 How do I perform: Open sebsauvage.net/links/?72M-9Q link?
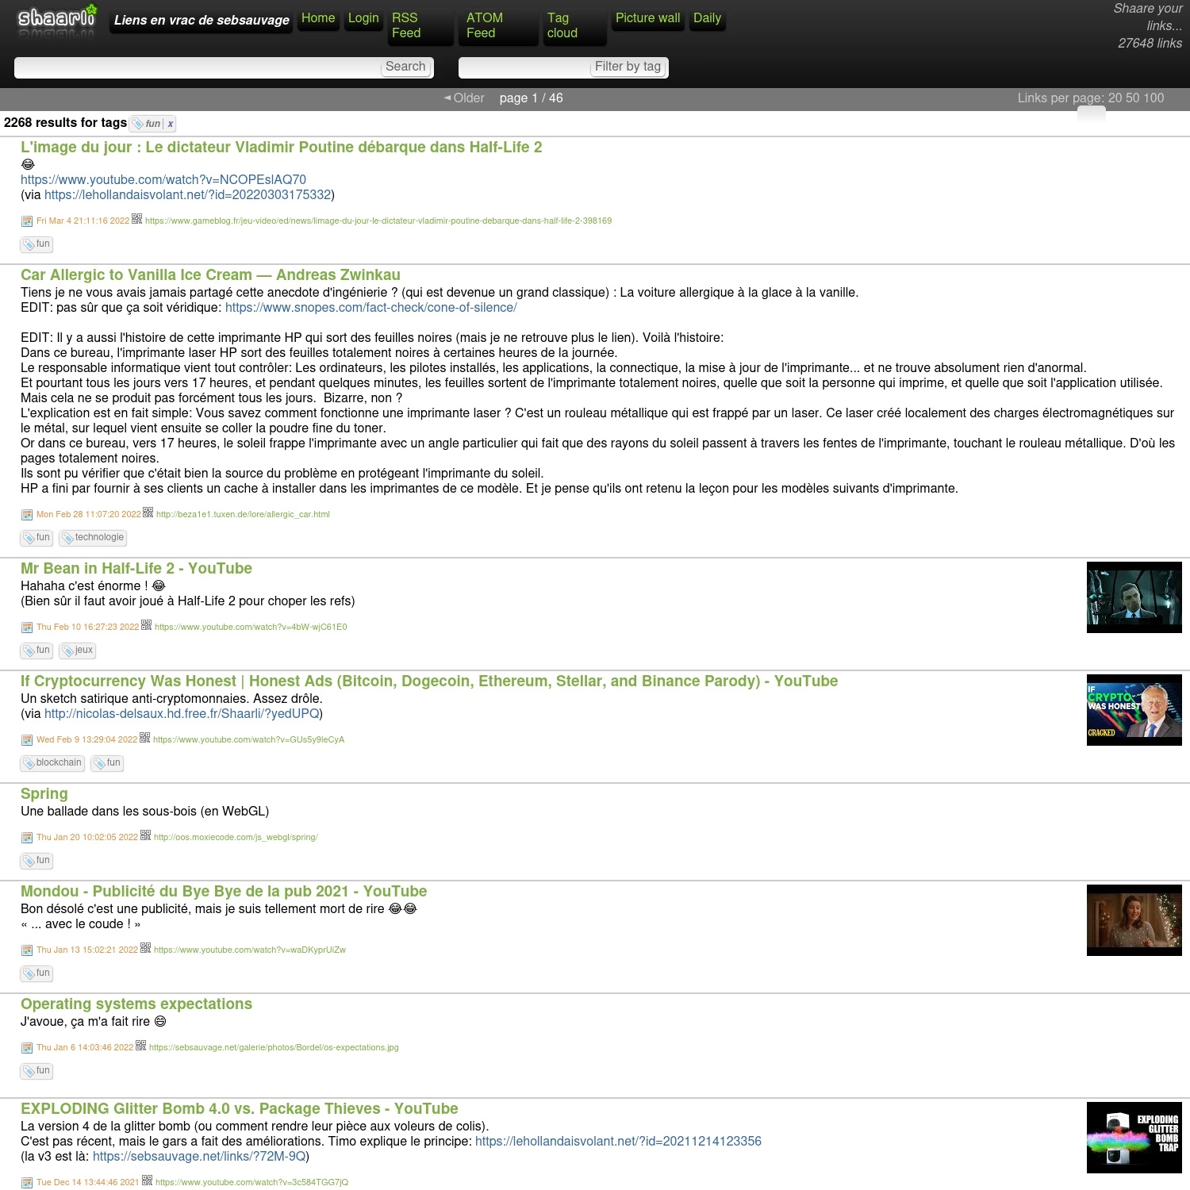[x=199, y=1157]
